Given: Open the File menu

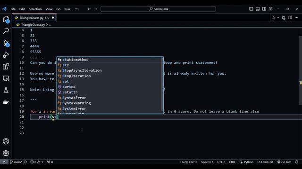Looking at the screenshot, I should pyautogui.click(x=13, y=9).
